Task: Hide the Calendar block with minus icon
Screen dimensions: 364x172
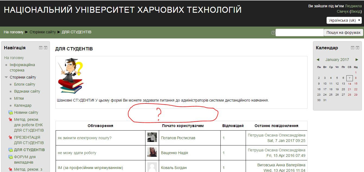Action: pyautogui.click(x=353, y=48)
